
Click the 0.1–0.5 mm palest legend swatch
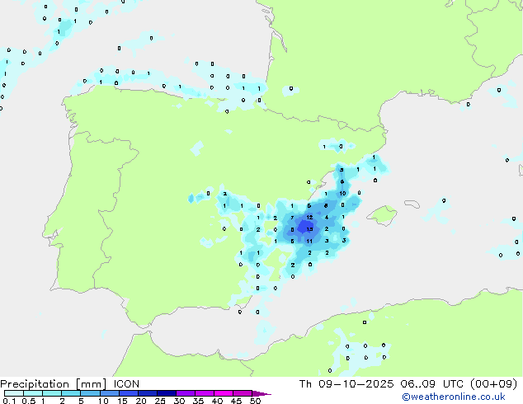click(14, 393)
